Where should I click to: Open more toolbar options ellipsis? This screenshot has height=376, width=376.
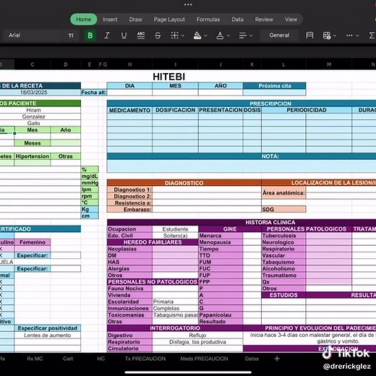[x=349, y=35]
